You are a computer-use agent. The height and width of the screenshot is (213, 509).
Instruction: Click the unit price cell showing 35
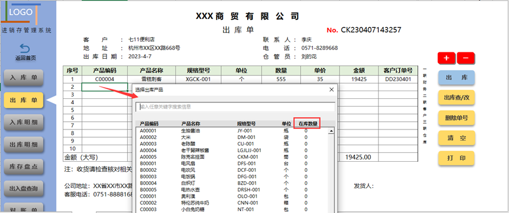pyautogui.click(x=320, y=79)
